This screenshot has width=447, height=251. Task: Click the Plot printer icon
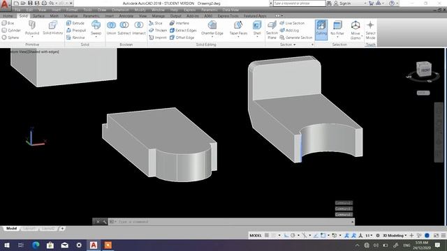pyautogui.click(x=44, y=3)
